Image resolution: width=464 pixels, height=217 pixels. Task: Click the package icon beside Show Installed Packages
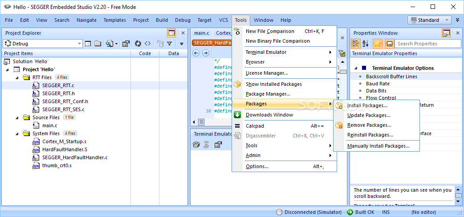[x=237, y=84]
